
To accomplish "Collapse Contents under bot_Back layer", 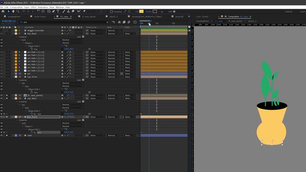I will [x=17, y=37].
